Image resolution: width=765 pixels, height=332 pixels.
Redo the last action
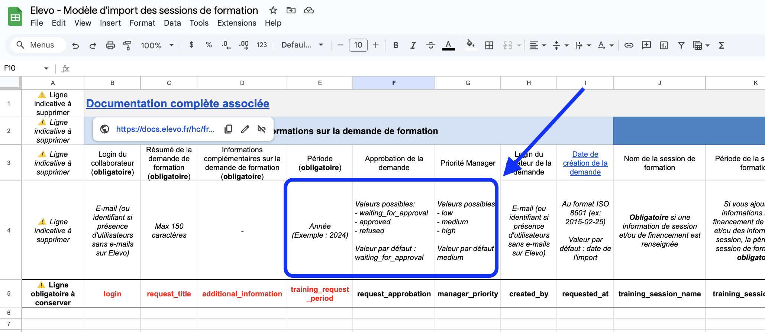tap(93, 45)
